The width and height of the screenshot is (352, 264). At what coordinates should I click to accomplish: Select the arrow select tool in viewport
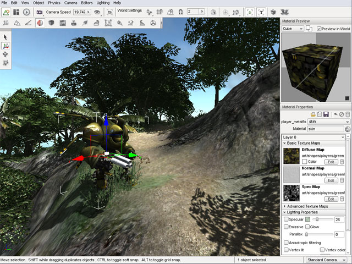pyautogui.click(x=5, y=37)
